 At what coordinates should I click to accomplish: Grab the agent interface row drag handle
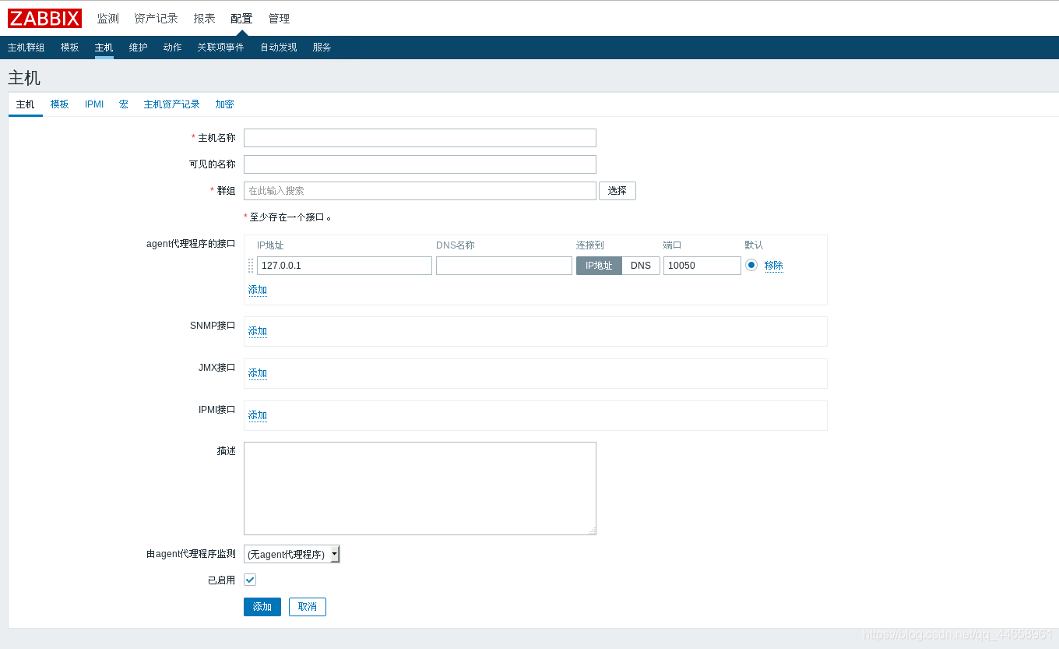(x=251, y=266)
